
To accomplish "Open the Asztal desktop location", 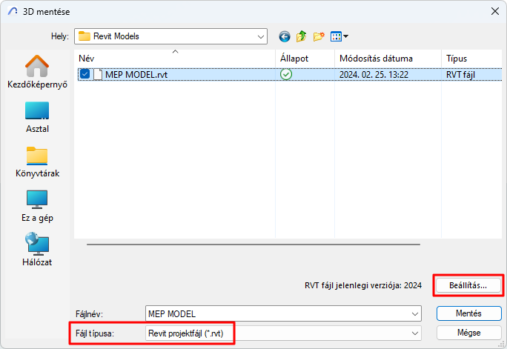I will coord(37,117).
